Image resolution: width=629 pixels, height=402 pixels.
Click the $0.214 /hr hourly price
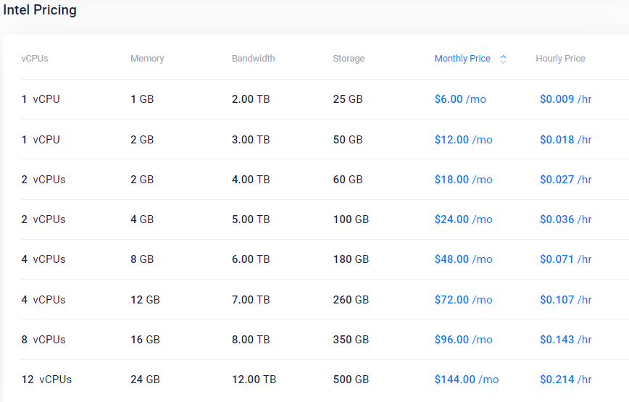click(x=566, y=379)
